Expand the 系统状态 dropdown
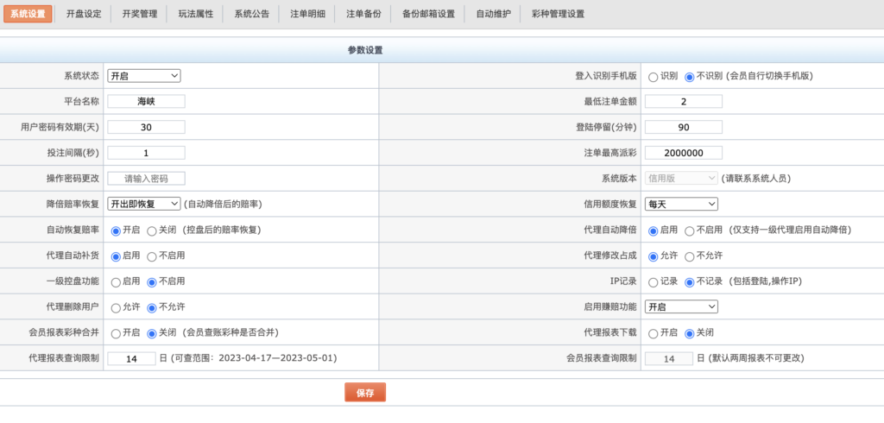The image size is (884, 423). (x=144, y=75)
